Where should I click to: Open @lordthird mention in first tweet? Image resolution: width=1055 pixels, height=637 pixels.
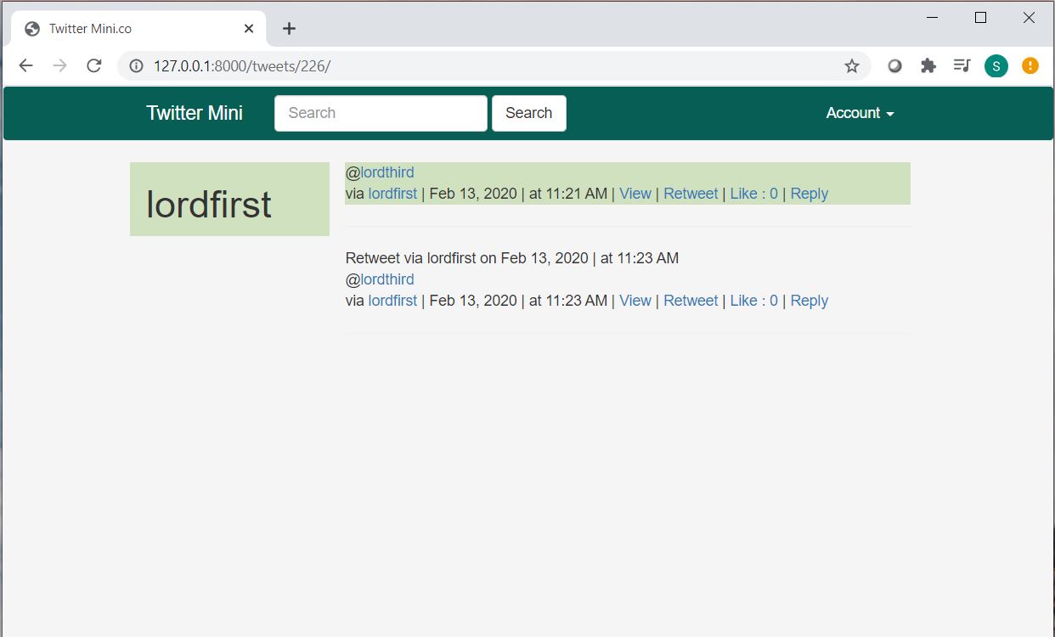387,172
